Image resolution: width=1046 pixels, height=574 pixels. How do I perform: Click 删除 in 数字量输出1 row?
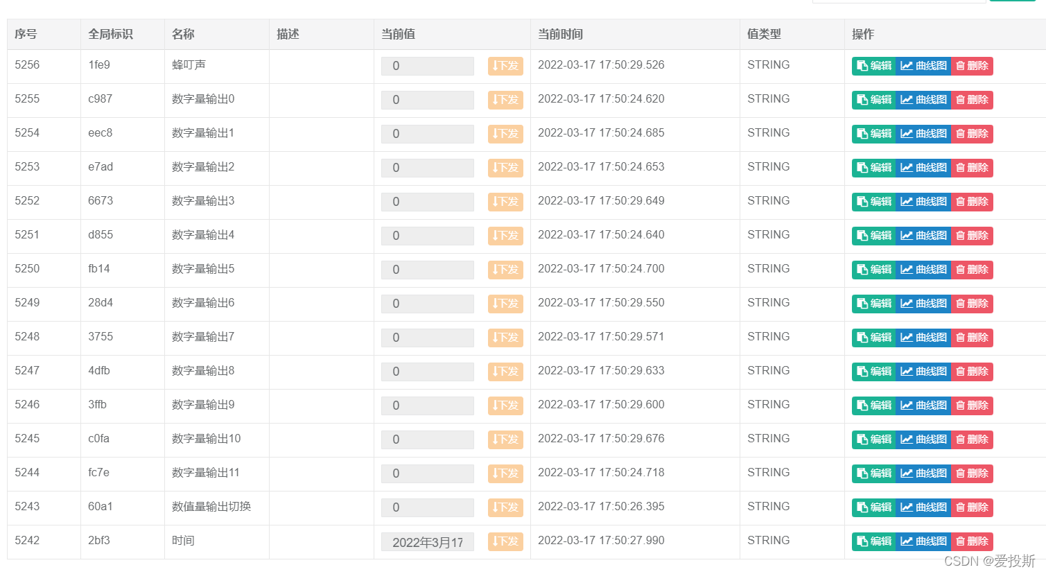click(972, 134)
